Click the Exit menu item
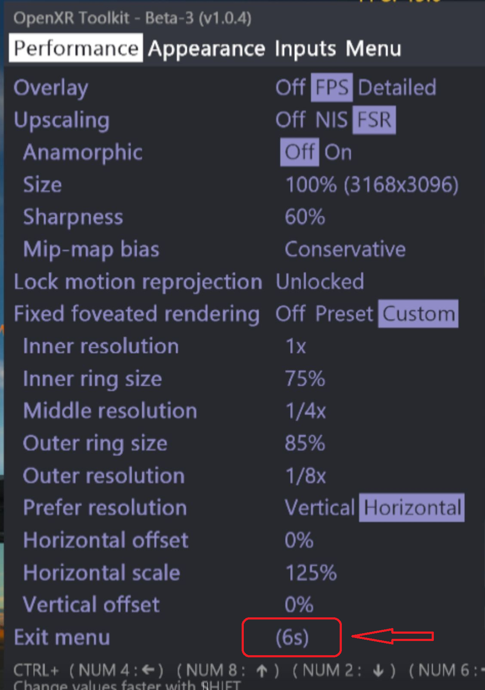Image resolution: width=485 pixels, height=690 pixels. (62, 637)
